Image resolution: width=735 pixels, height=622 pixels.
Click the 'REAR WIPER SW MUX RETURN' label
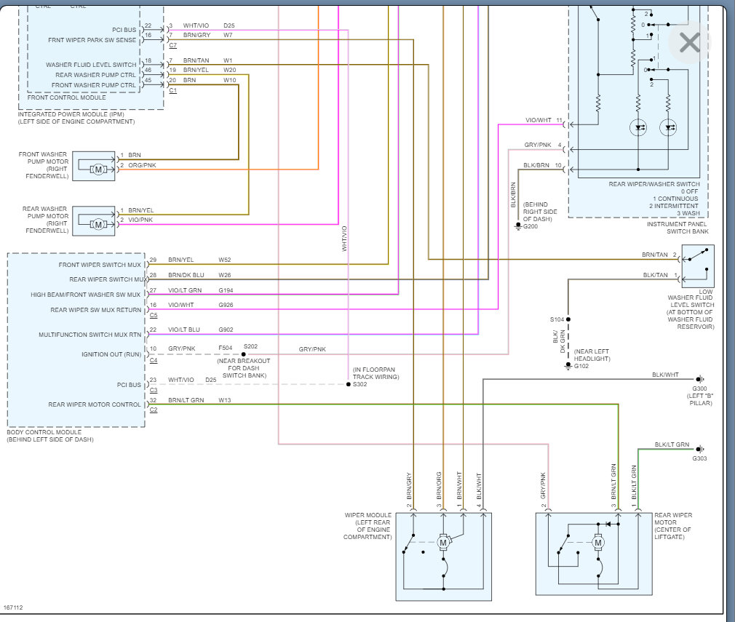point(96,311)
